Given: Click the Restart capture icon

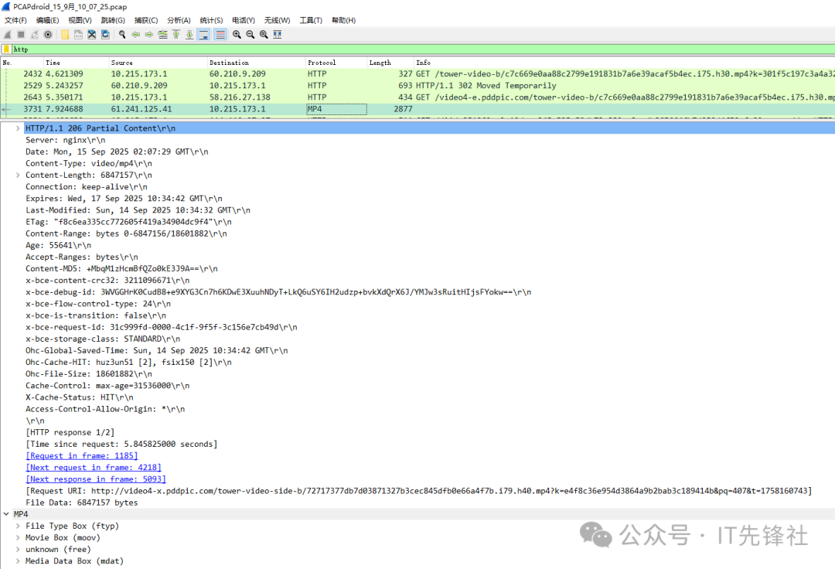Looking at the screenshot, I should pyautogui.click(x=34, y=35).
